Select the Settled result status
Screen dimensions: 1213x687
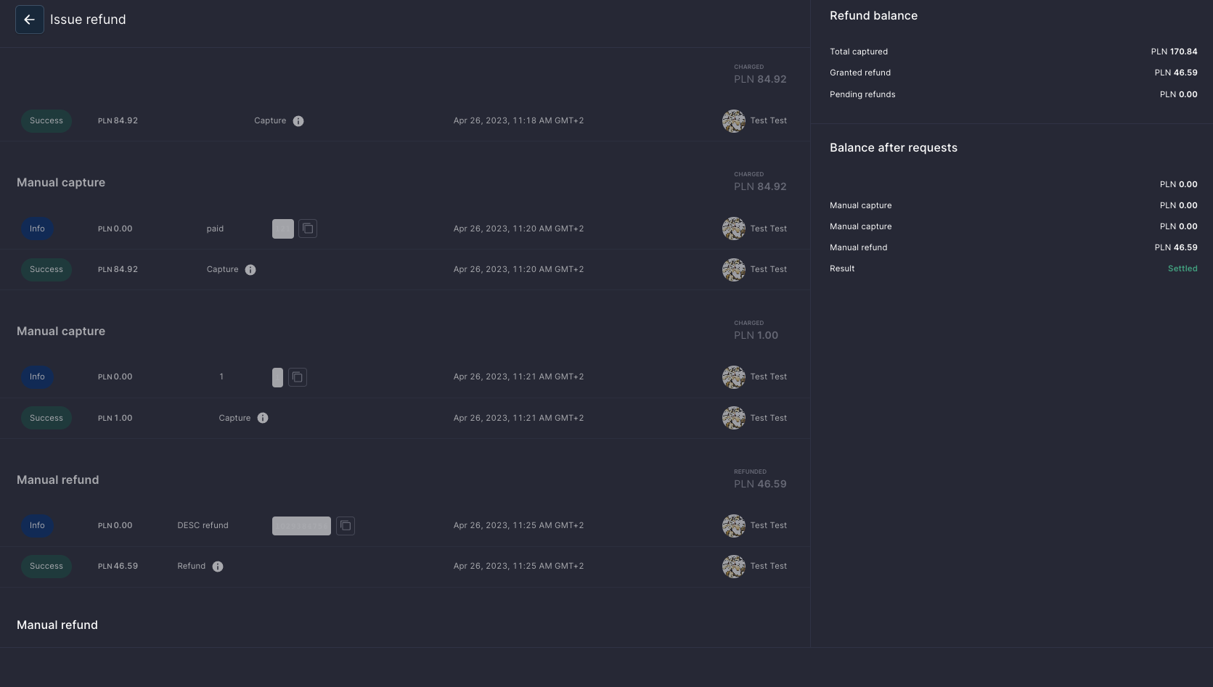pyautogui.click(x=1183, y=268)
